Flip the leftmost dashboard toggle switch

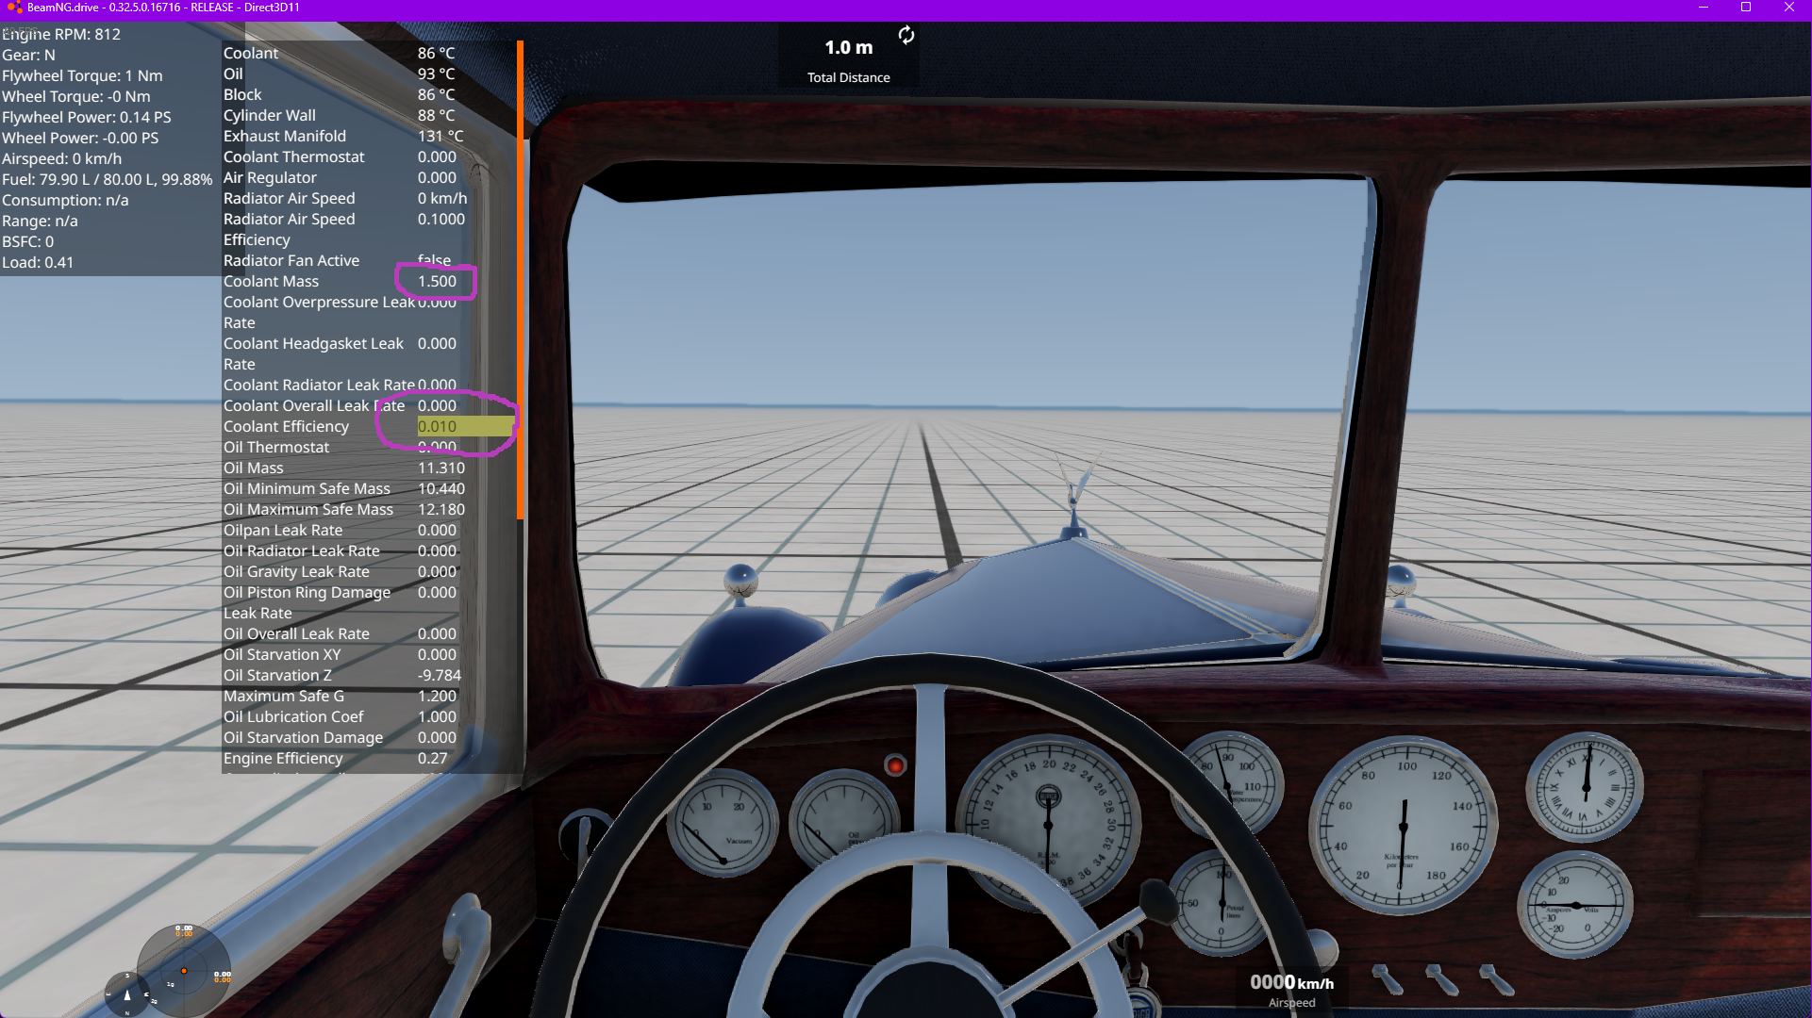[1387, 979]
